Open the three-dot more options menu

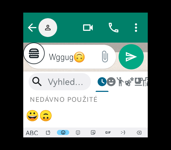tap(136, 28)
